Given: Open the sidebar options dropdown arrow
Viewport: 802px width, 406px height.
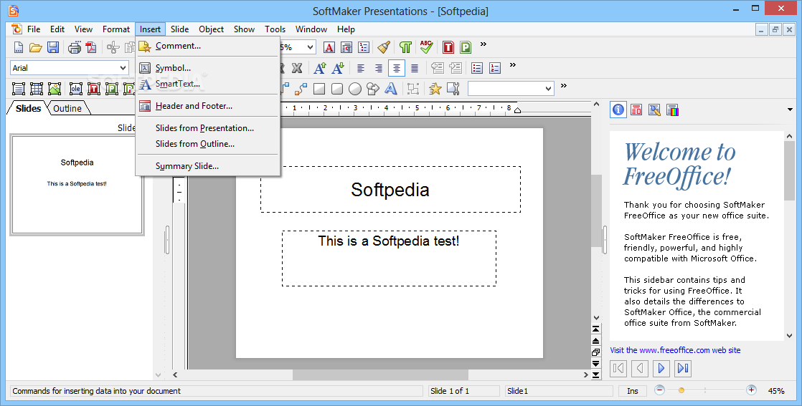Looking at the screenshot, I should click(x=791, y=110).
